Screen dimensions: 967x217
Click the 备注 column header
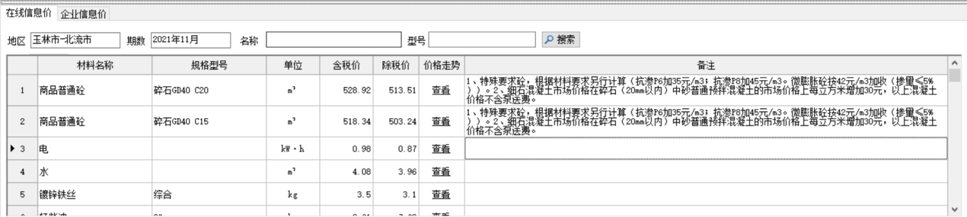click(x=706, y=65)
